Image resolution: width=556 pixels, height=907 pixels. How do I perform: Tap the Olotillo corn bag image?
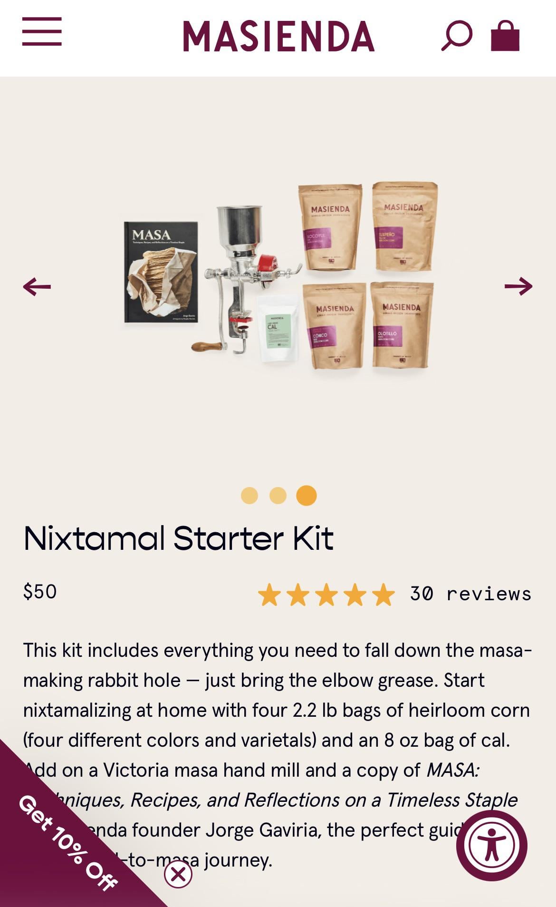pos(402,325)
